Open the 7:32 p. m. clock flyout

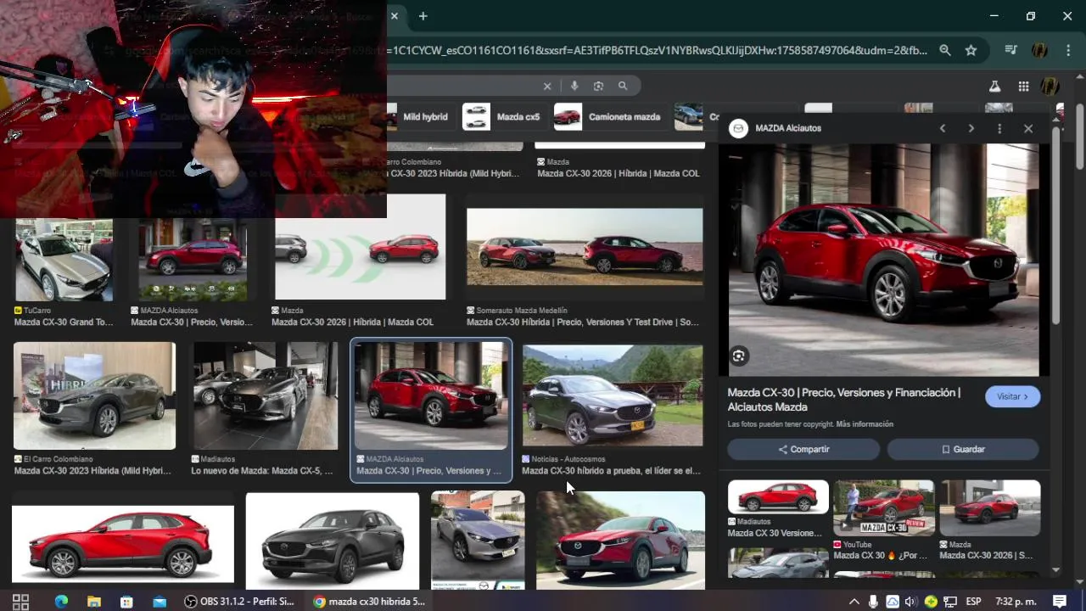point(1016,602)
